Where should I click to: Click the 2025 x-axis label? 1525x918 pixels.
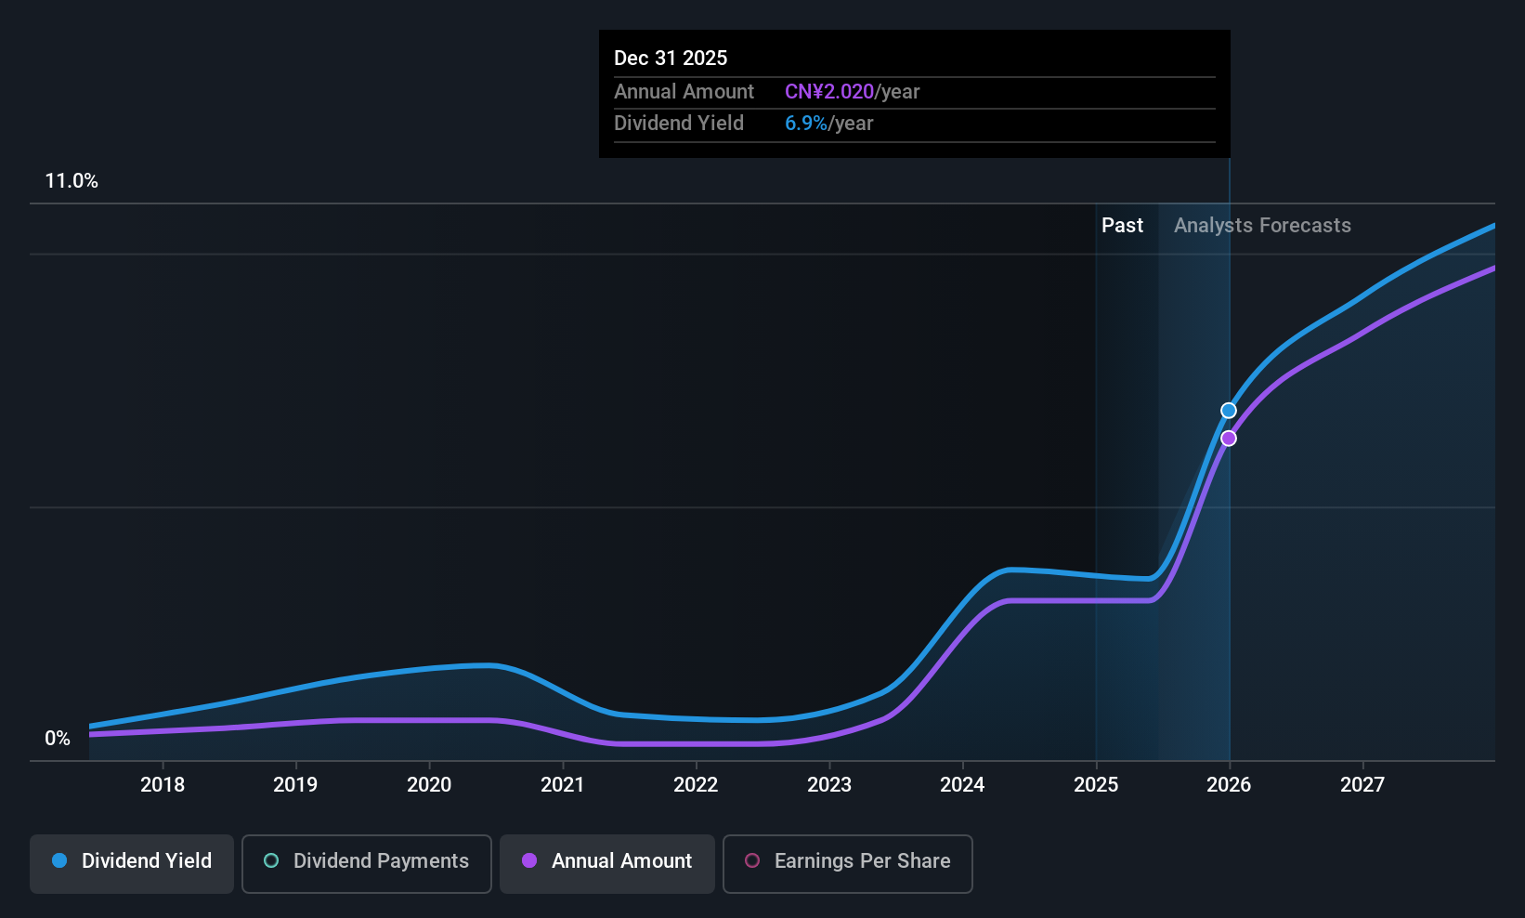coord(1096,785)
